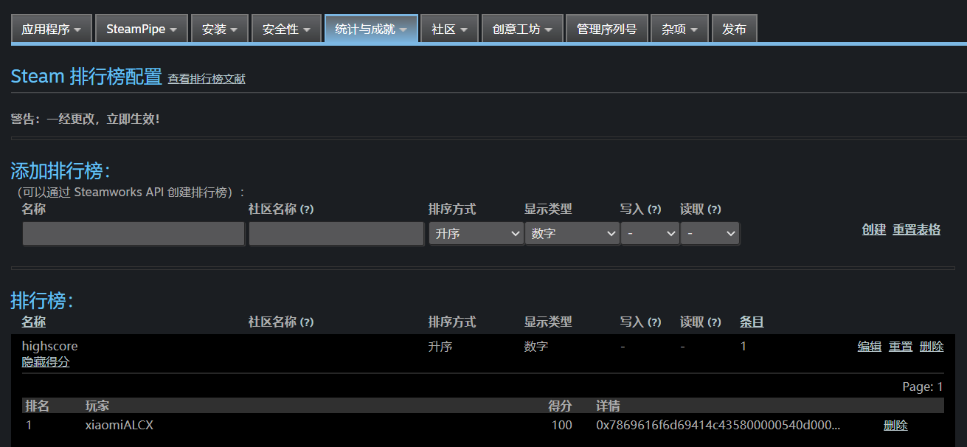Open the 杂项 menu tab

pos(679,30)
